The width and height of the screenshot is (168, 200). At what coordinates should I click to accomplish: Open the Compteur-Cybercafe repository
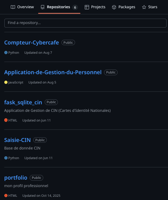coord(31,43)
